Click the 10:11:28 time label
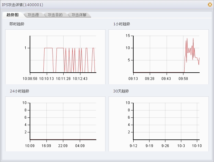The width and height of the screenshot is (214, 162). coord(63,79)
